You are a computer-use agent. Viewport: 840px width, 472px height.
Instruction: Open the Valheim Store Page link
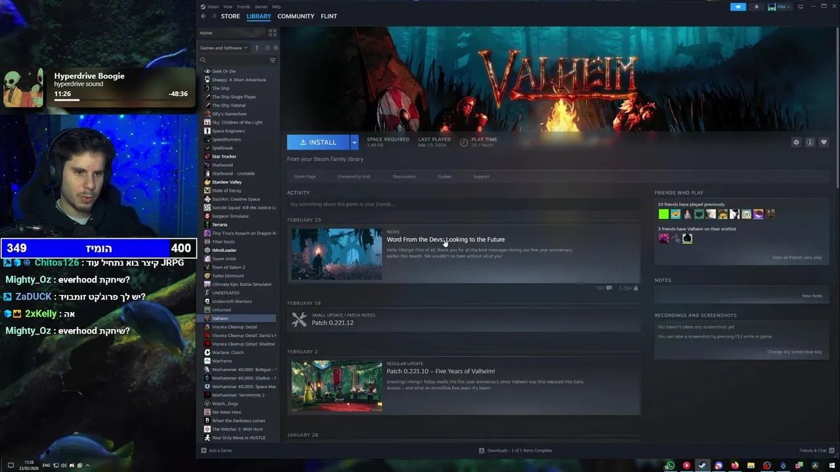click(x=304, y=176)
